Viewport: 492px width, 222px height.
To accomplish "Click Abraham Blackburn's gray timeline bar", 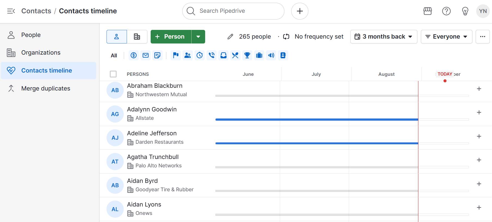I will 317,96.
